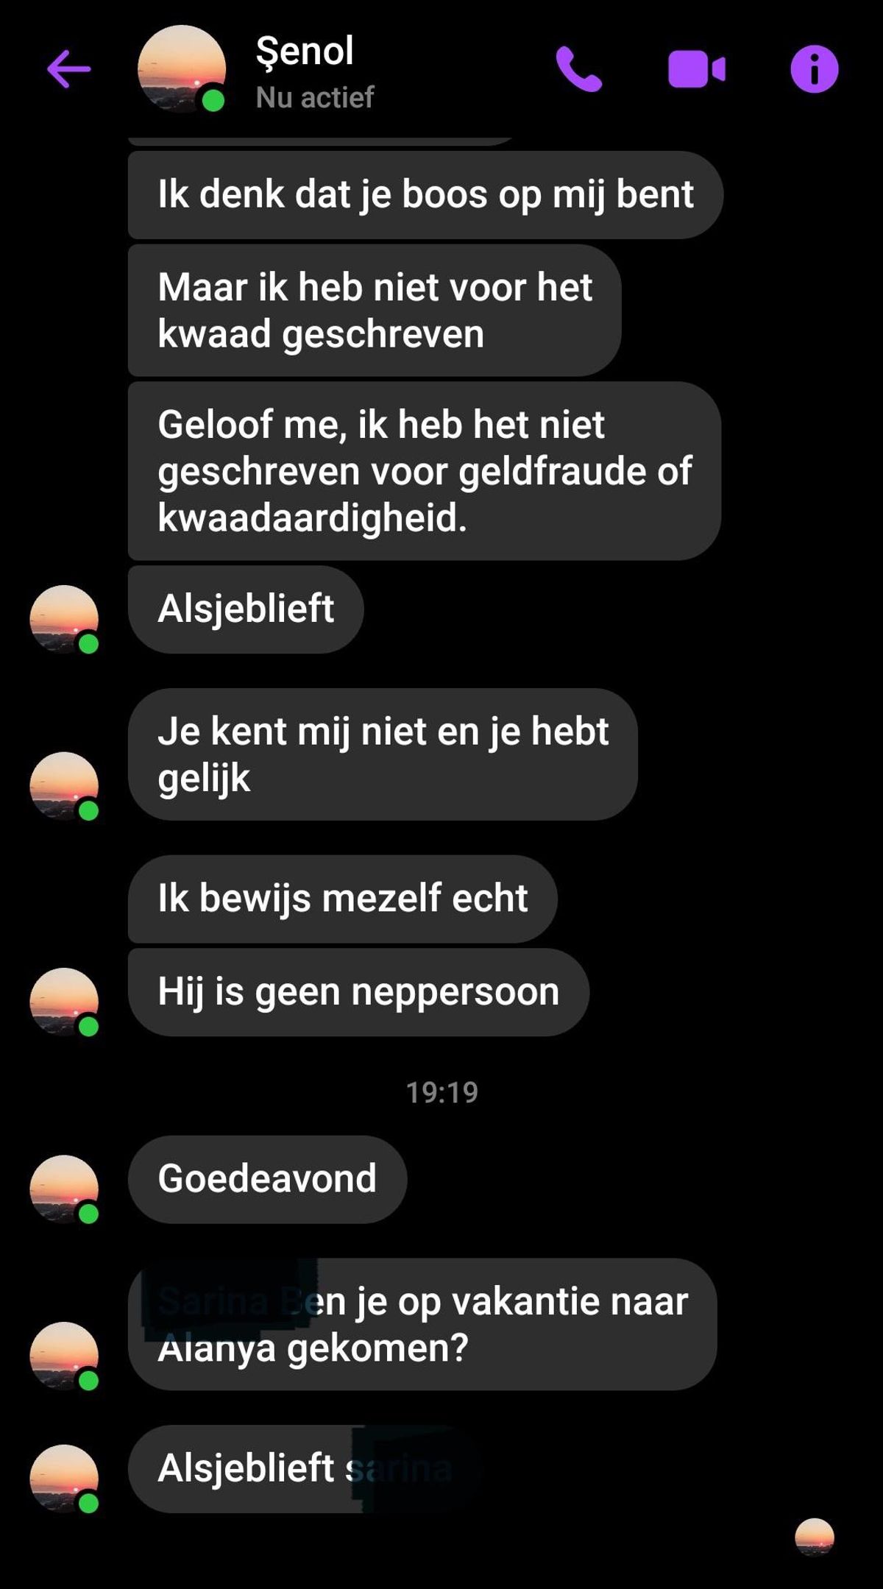Tap the first 'Alsjeblieft' message bubble
883x1589 pixels.
tap(246, 609)
